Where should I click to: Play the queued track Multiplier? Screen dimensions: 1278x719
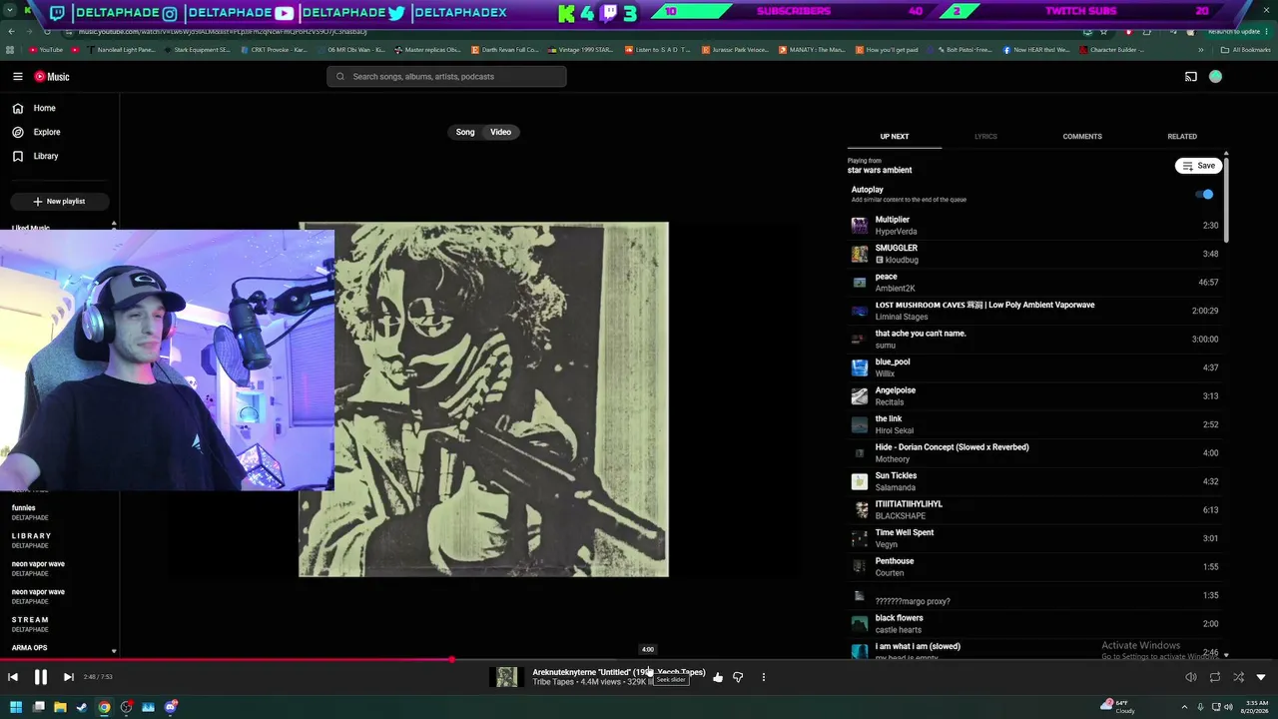tap(1034, 226)
